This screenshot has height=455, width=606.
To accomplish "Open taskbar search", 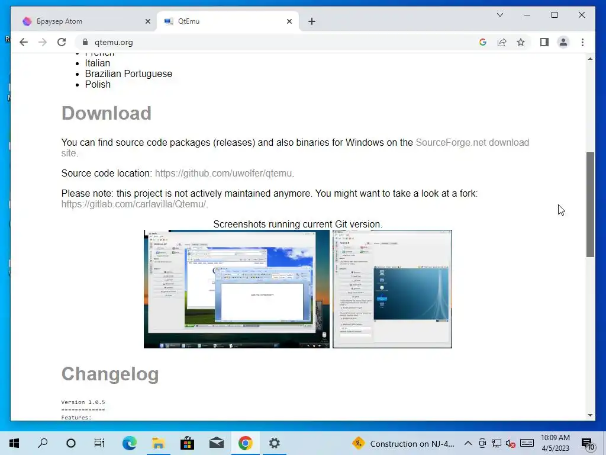I will [43, 443].
